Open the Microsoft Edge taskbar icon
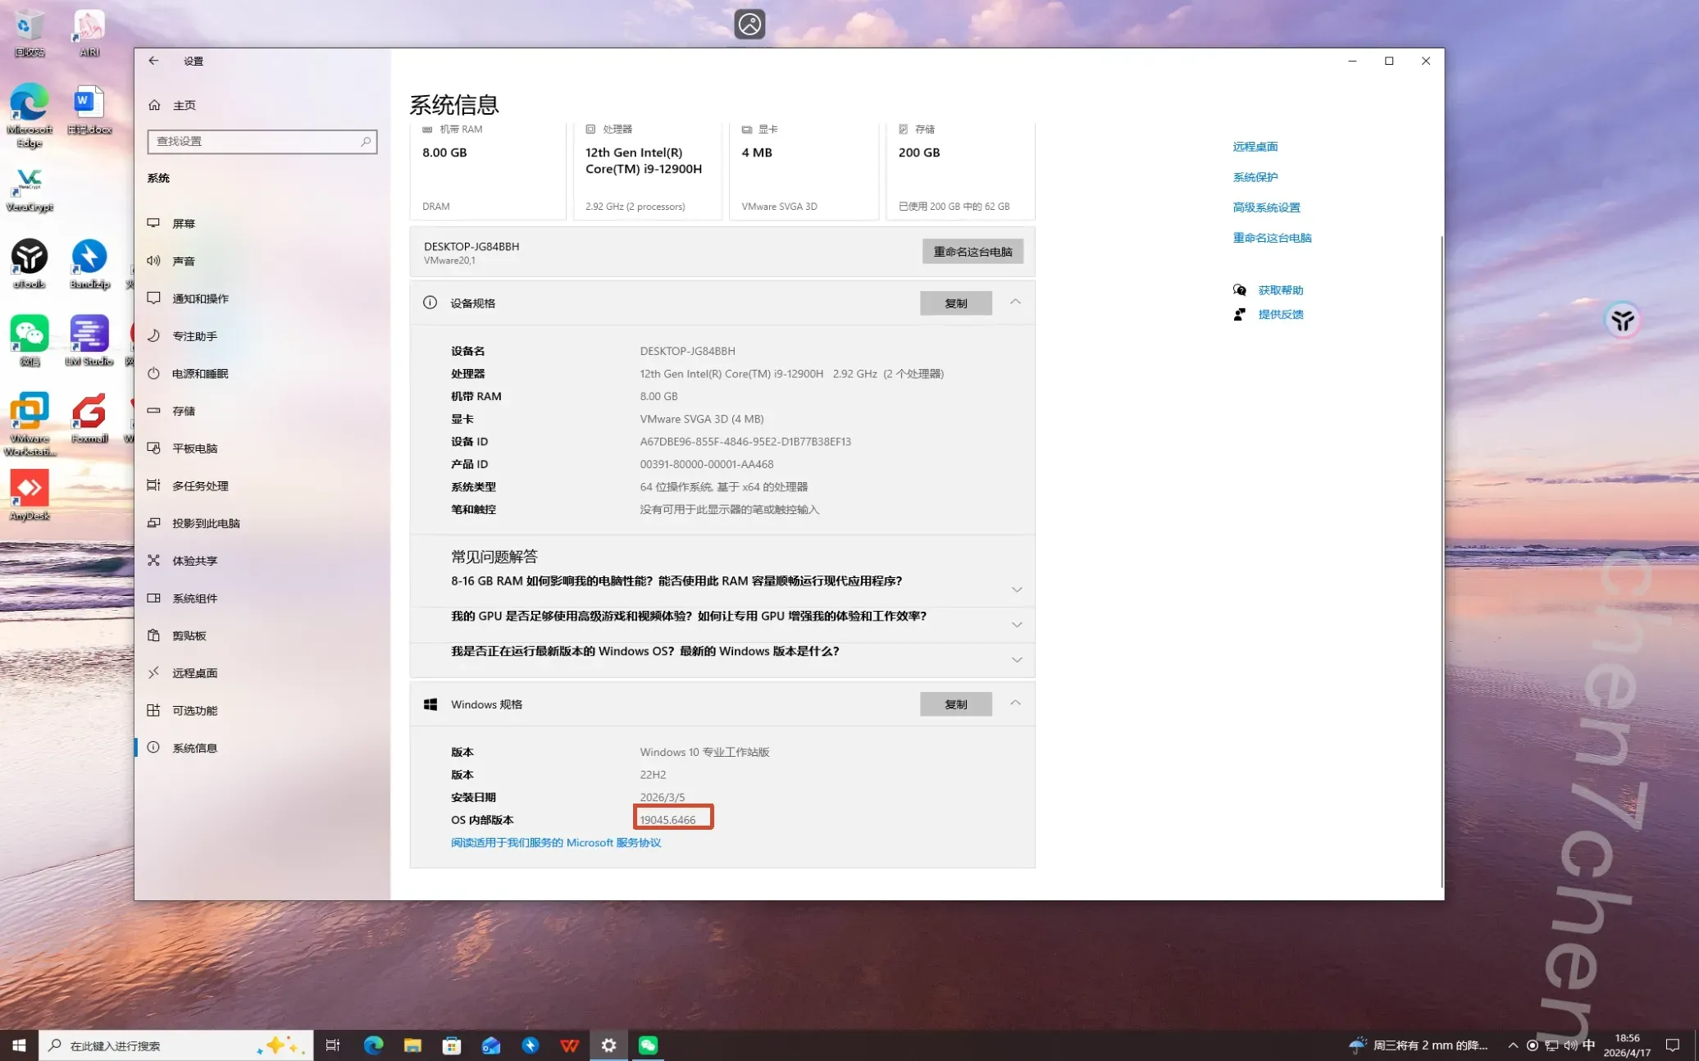The width and height of the screenshot is (1699, 1061). pos(373,1045)
